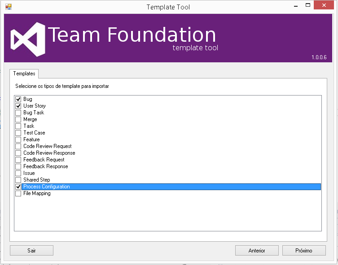Tick the Issue checkbox
Viewport: 338px width, 265px height.
(18, 173)
